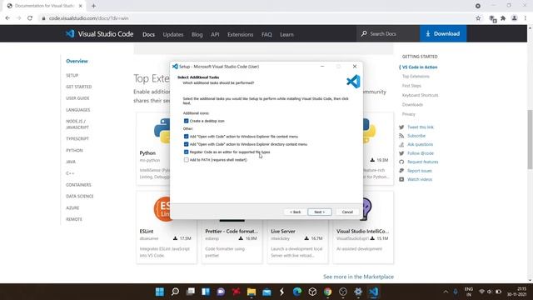Open FAQ in the navbar
This screenshot has height=300, width=533.
(x=266, y=34)
